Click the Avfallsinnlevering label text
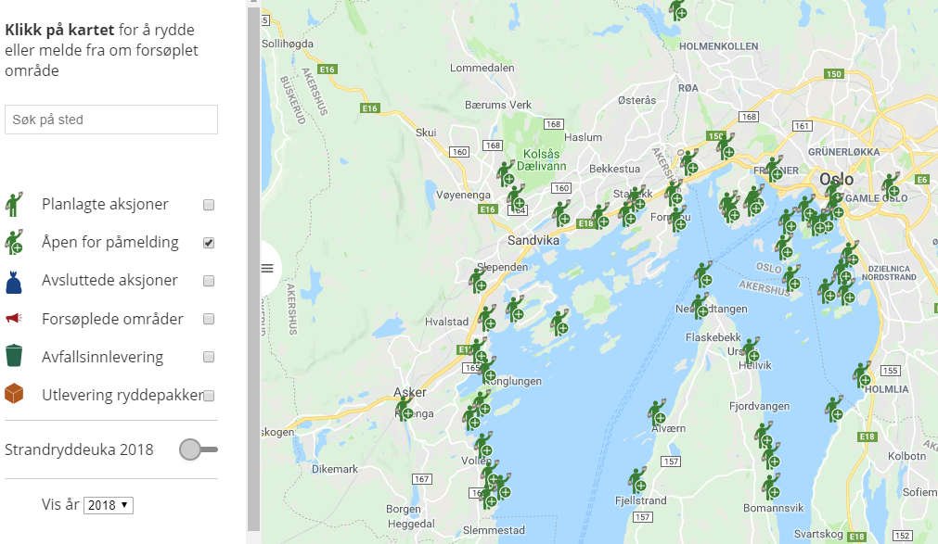 click(102, 357)
